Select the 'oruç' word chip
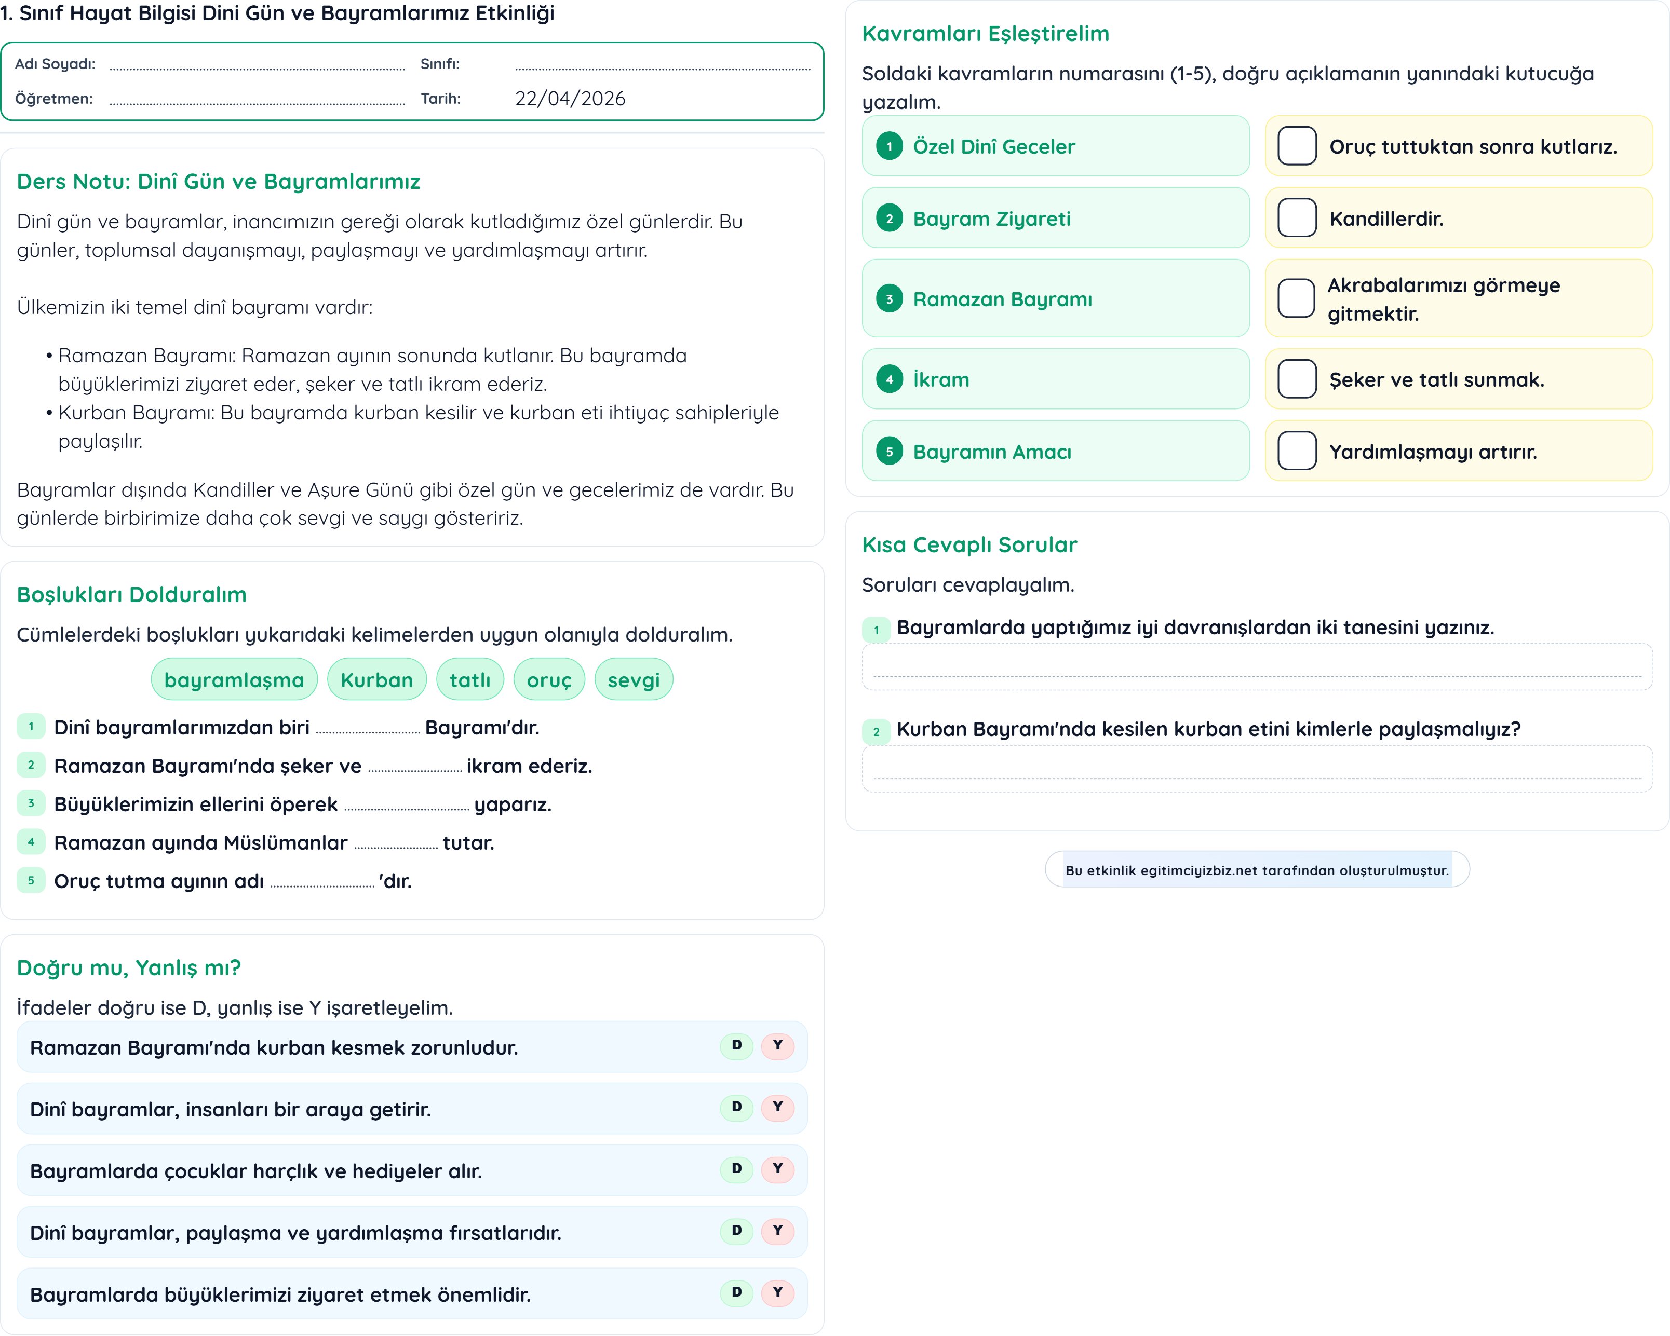This screenshot has height=1336, width=1670. (x=548, y=680)
